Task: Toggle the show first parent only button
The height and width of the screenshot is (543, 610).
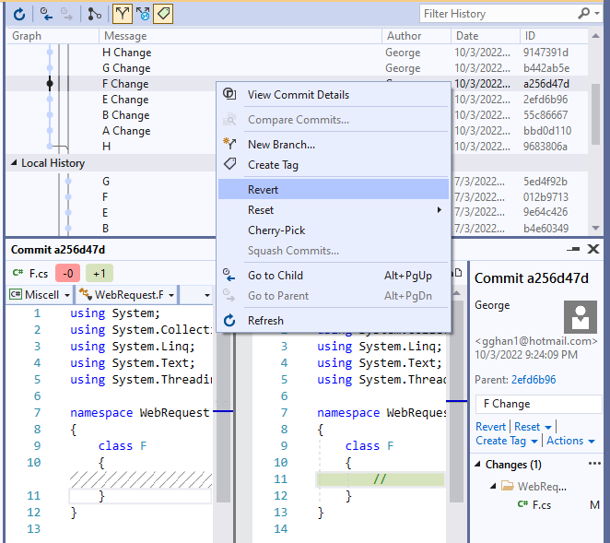Action: click(x=122, y=14)
